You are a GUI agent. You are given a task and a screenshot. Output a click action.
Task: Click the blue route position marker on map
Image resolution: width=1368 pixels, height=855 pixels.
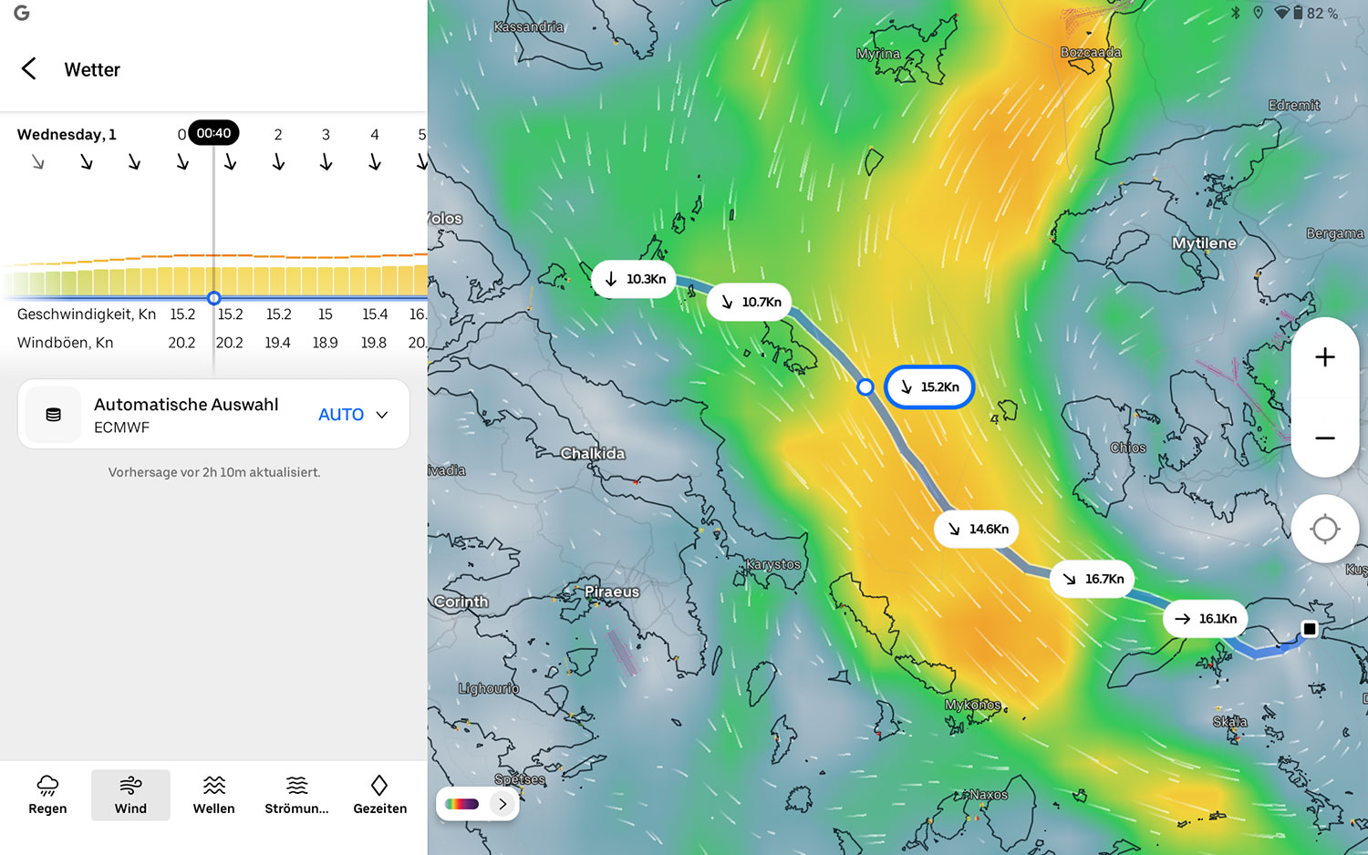865,387
